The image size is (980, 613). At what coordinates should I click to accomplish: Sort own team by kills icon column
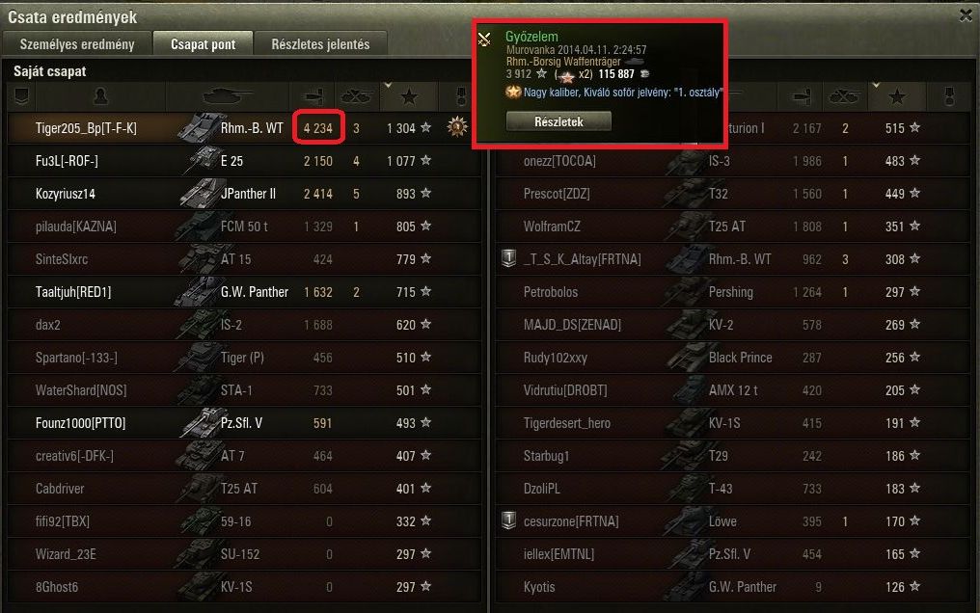click(x=354, y=96)
